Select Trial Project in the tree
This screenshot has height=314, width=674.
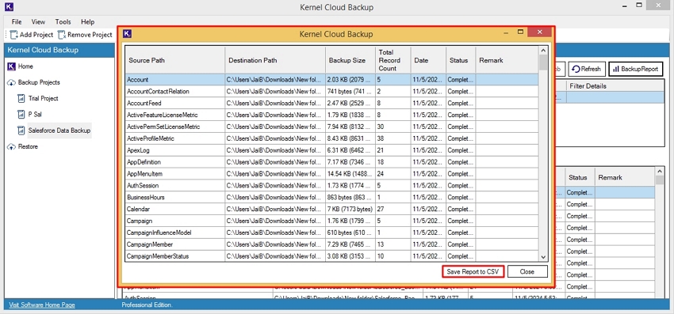(x=43, y=98)
